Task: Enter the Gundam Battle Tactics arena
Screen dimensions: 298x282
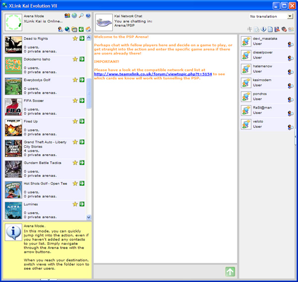Action: 82,163
